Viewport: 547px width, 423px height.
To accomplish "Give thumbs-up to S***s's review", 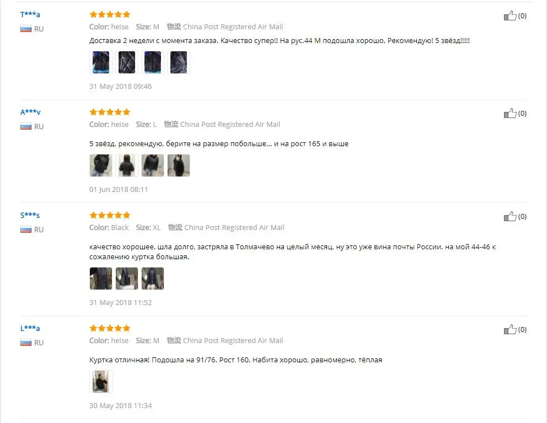I will [510, 216].
